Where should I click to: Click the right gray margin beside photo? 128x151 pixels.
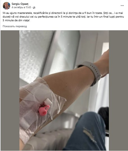pos(118,90)
